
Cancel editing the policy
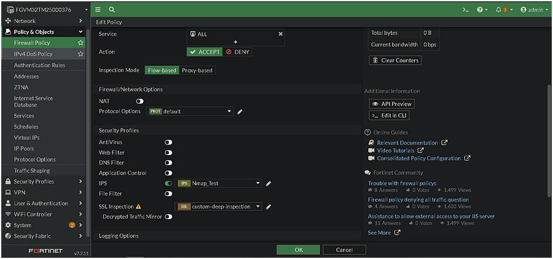tap(344, 250)
